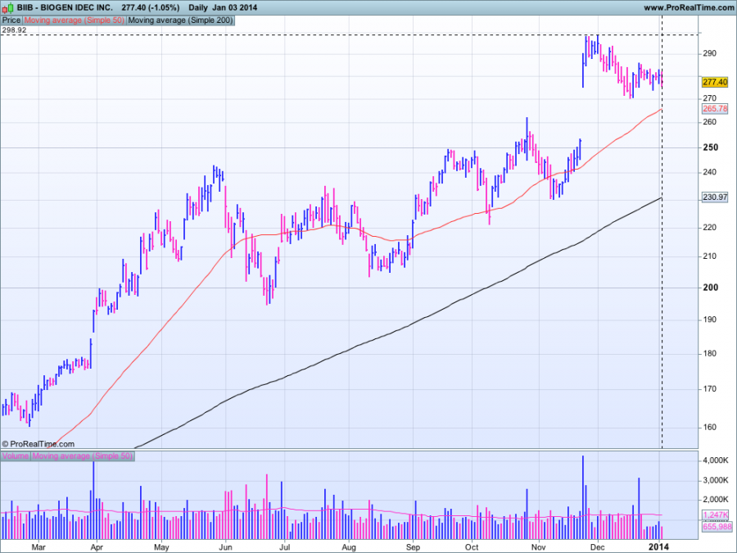Click the May label on the time axis
Image resolution: width=737 pixels, height=553 pixels.
[161, 547]
